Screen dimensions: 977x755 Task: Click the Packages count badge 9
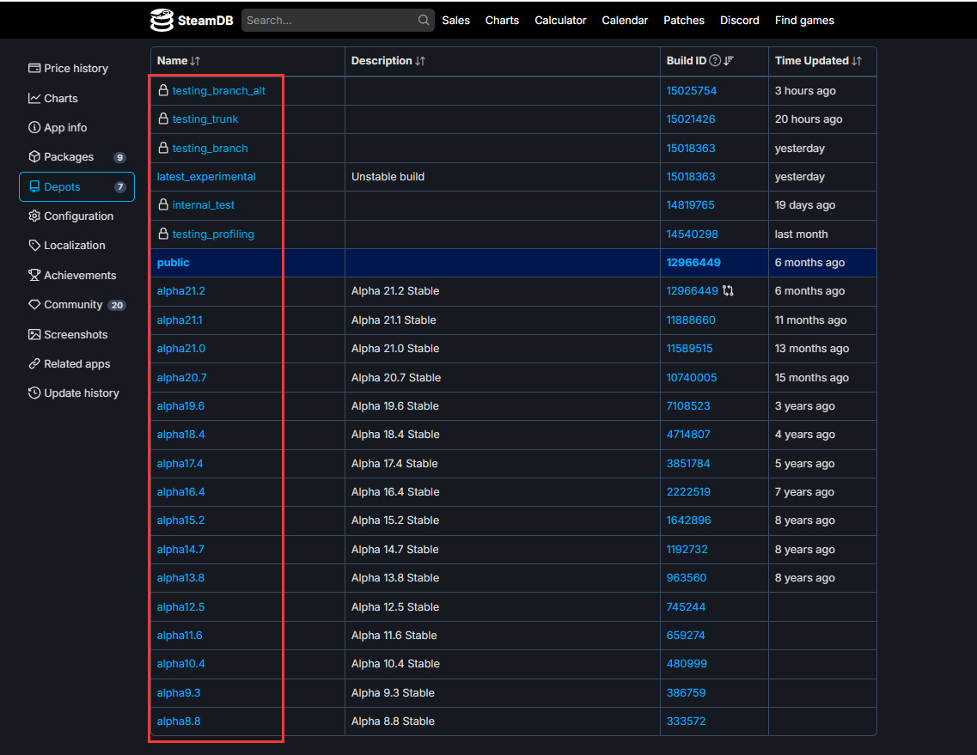tap(119, 157)
